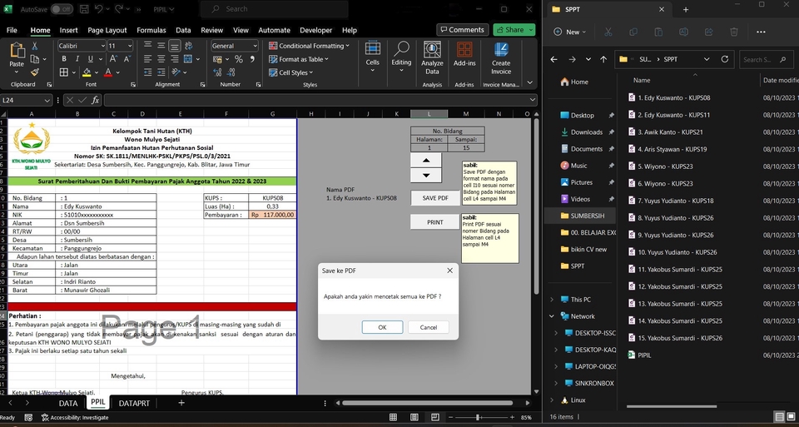Image resolution: width=799 pixels, height=427 pixels.
Task: Click Cancel in Save ke PDF dialog
Action: [x=429, y=327]
